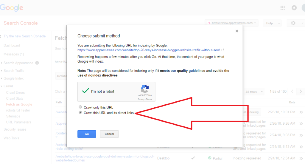Open Crawl Errors page
This screenshot has width=305, height=164.
pyautogui.click(x=15, y=92)
